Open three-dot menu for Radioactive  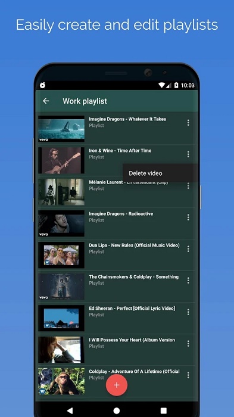tap(188, 217)
